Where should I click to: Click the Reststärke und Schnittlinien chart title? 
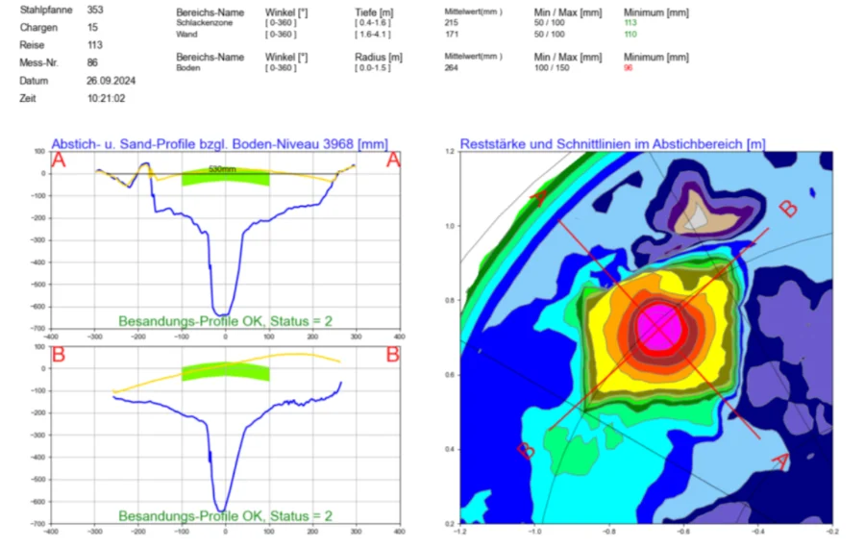[x=612, y=143]
